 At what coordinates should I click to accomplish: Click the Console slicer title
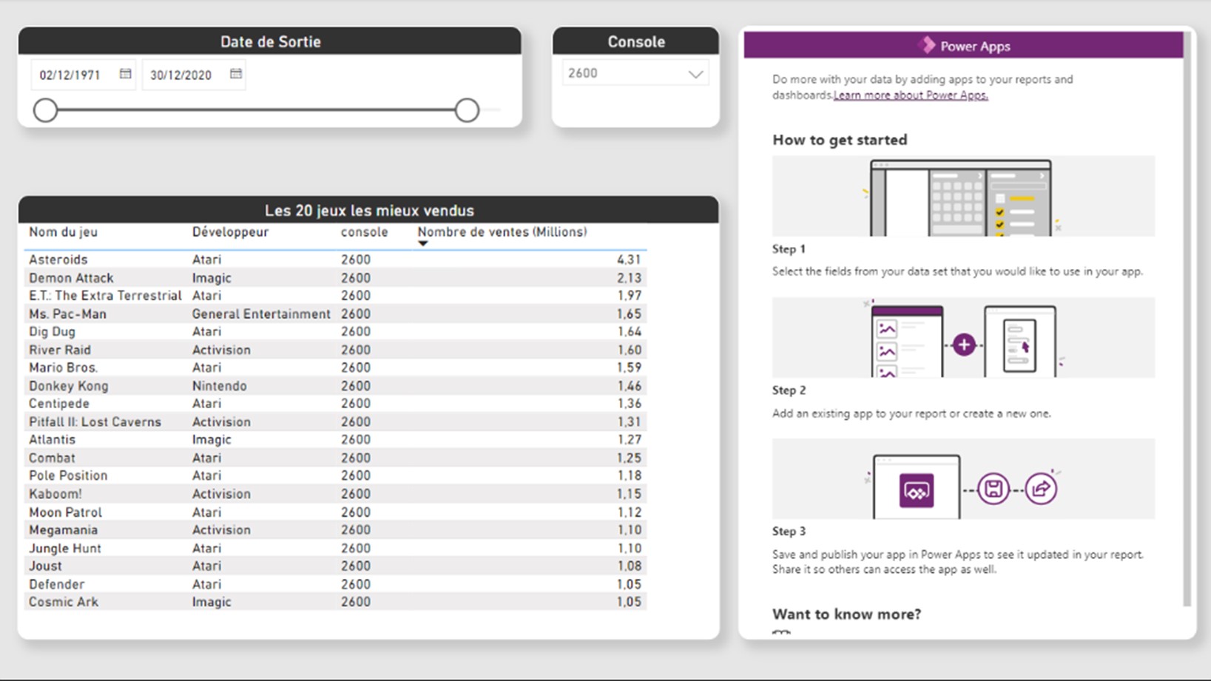click(636, 41)
